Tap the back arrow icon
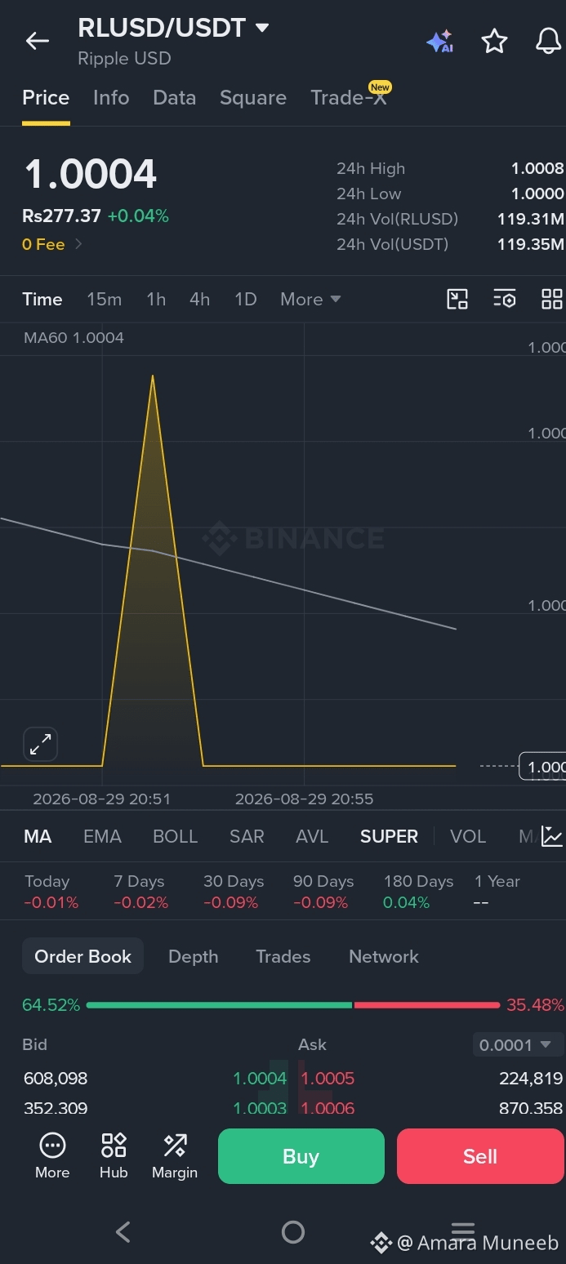 click(x=38, y=41)
